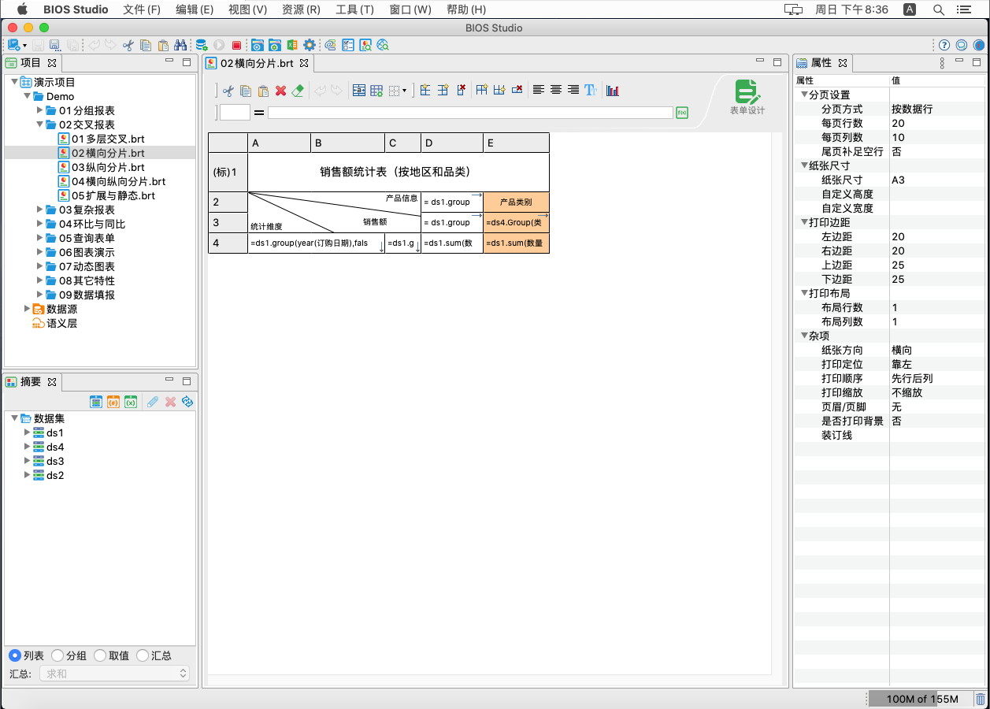
Task: Expand the ds1 dataset node
Action: click(28, 432)
